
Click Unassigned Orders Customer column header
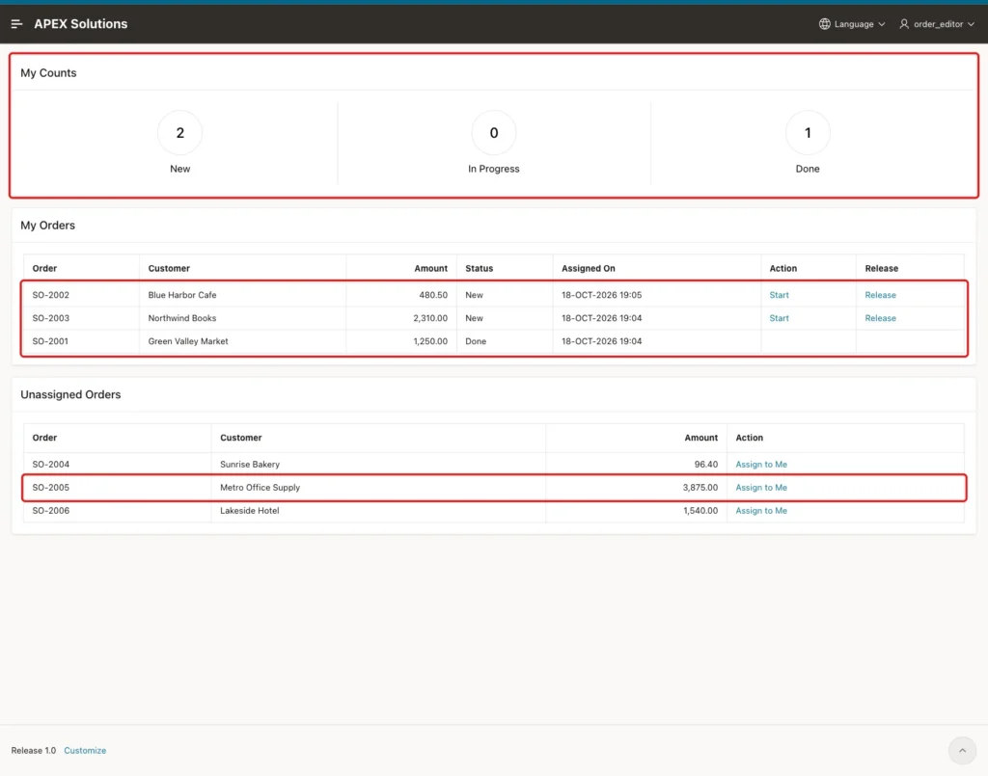[x=240, y=438]
